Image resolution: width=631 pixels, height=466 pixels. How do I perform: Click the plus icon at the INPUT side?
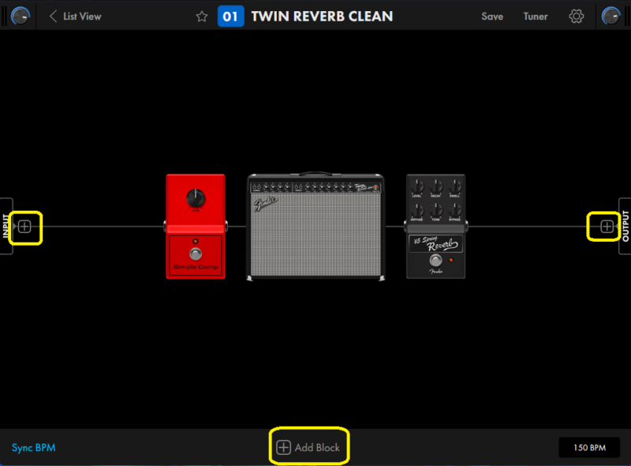(x=25, y=227)
